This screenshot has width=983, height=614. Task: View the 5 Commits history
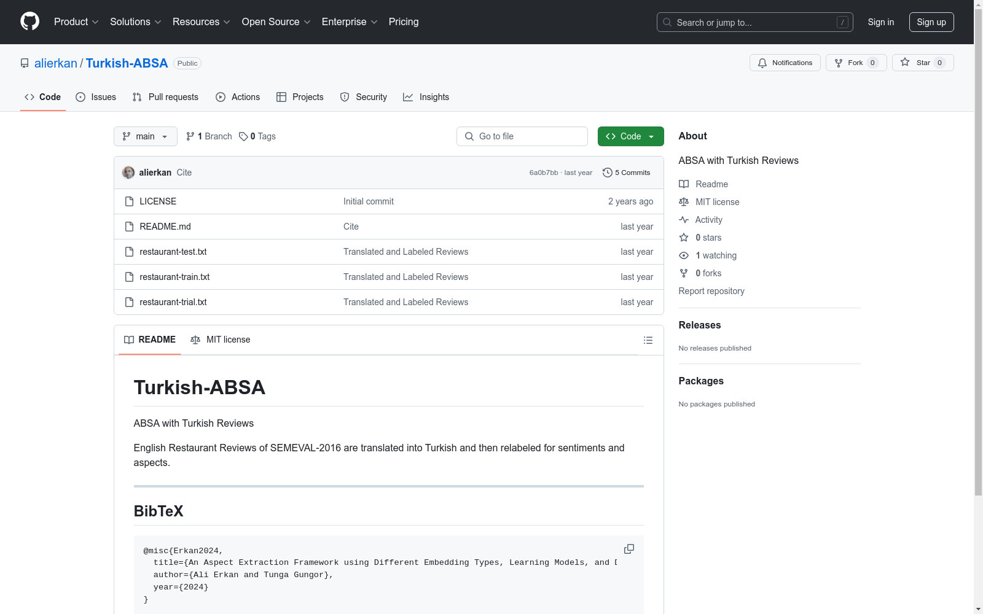(x=627, y=173)
